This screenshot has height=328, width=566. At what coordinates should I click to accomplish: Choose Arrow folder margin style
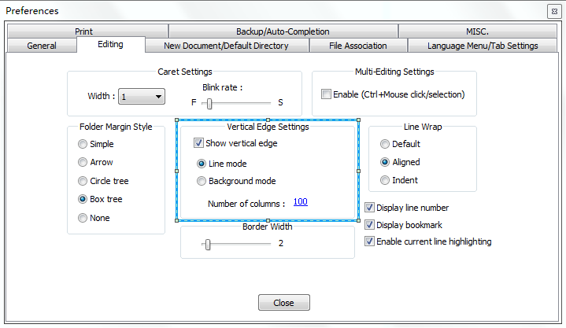pyautogui.click(x=83, y=162)
